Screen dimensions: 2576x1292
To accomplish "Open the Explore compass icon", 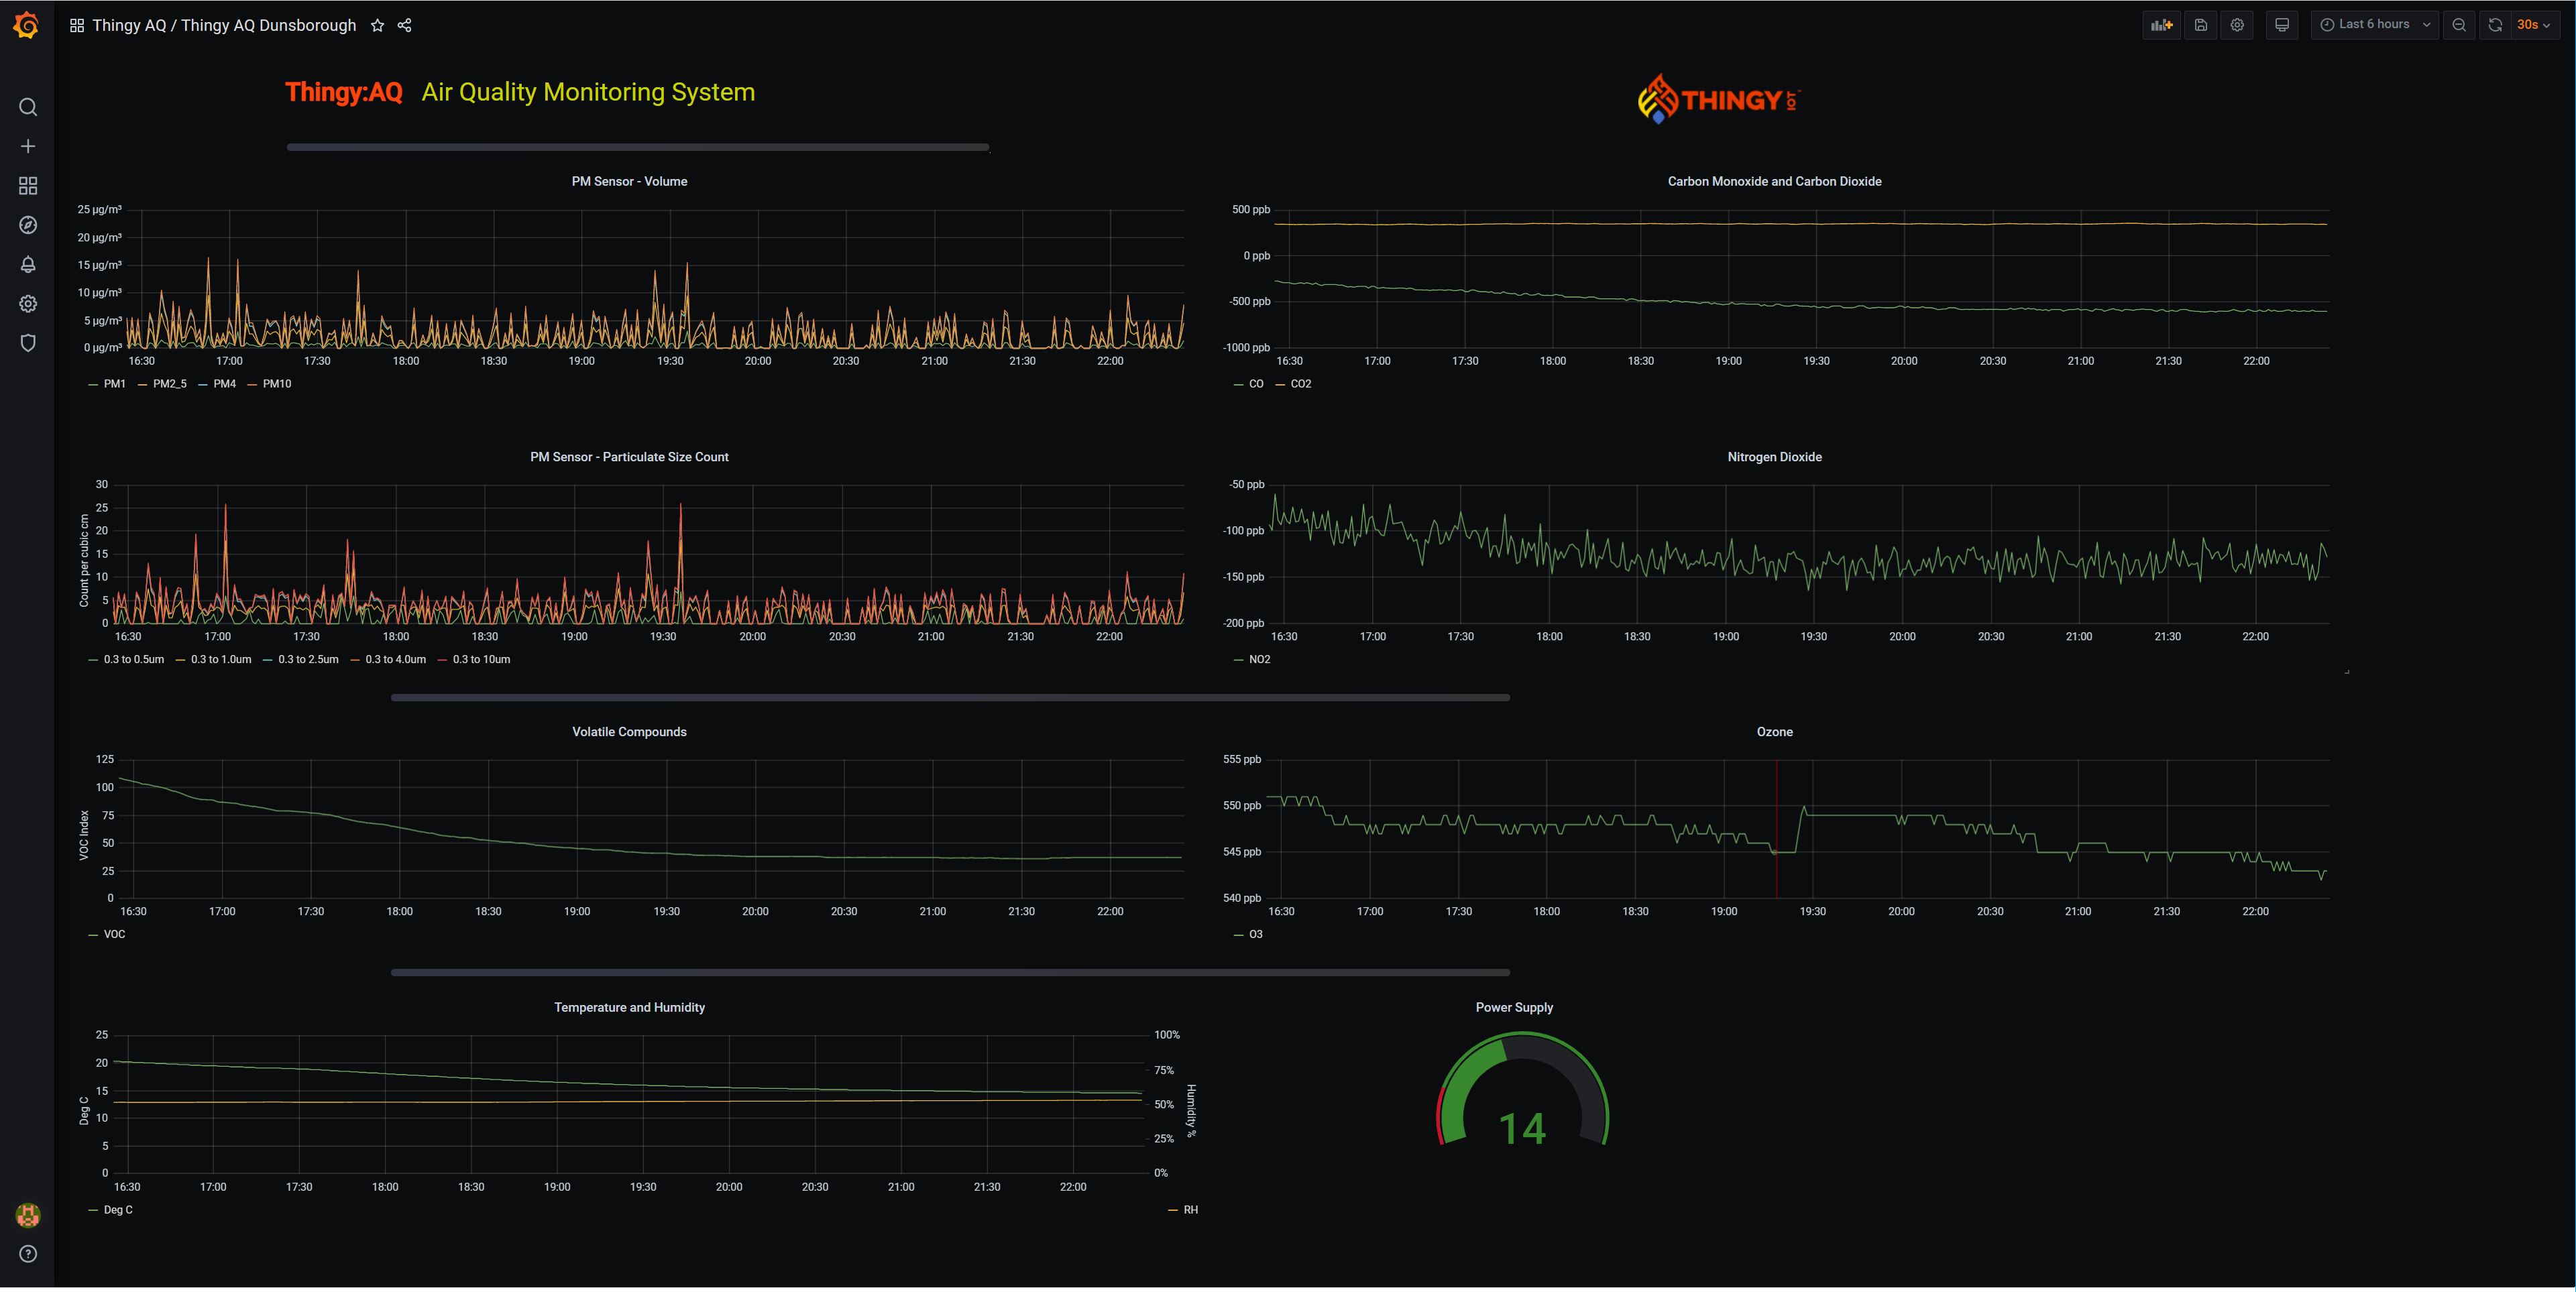I will pos(28,225).
